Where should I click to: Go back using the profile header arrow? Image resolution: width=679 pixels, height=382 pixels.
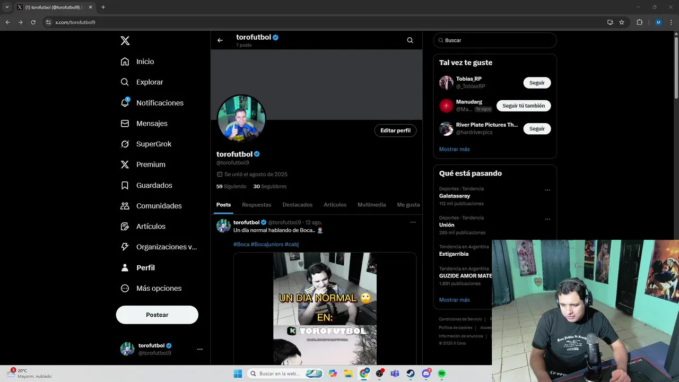220,40
